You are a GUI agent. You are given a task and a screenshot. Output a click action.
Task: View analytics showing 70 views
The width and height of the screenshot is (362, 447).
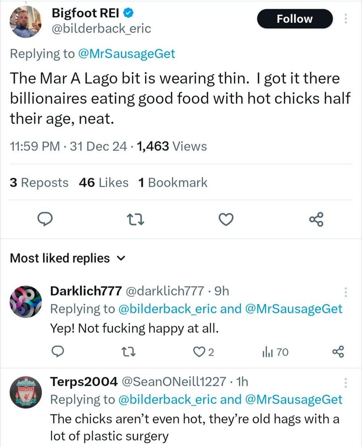pyautogui.click(x=275, y=352)
